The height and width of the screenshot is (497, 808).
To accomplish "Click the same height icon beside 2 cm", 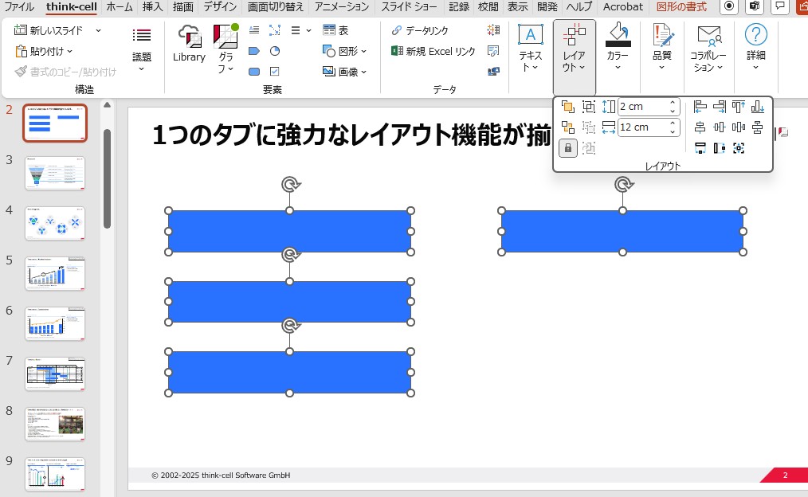I will coord(609,107).
